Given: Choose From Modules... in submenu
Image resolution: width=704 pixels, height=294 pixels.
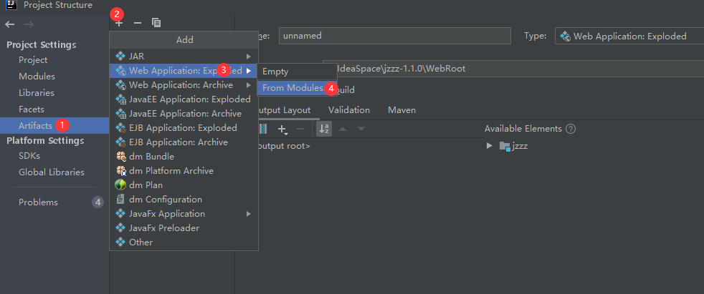Looking at the screenshot, I should [x=297, y=88].
